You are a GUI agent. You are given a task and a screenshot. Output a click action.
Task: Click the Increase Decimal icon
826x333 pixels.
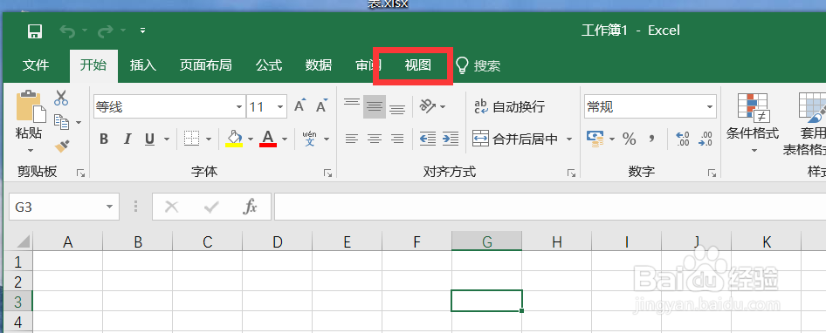click(x=683, y=139)
